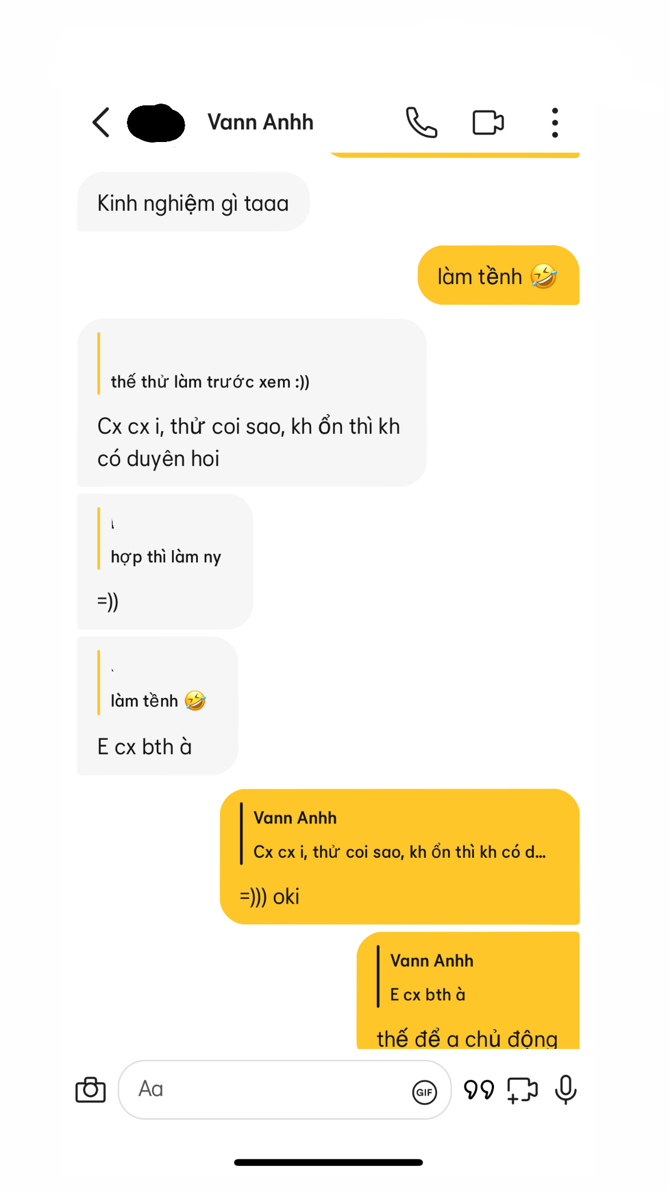Tap quoted "hợp thì làm ny" reply
This screenshot has width=669, height=1191.
tap(165, 557)
